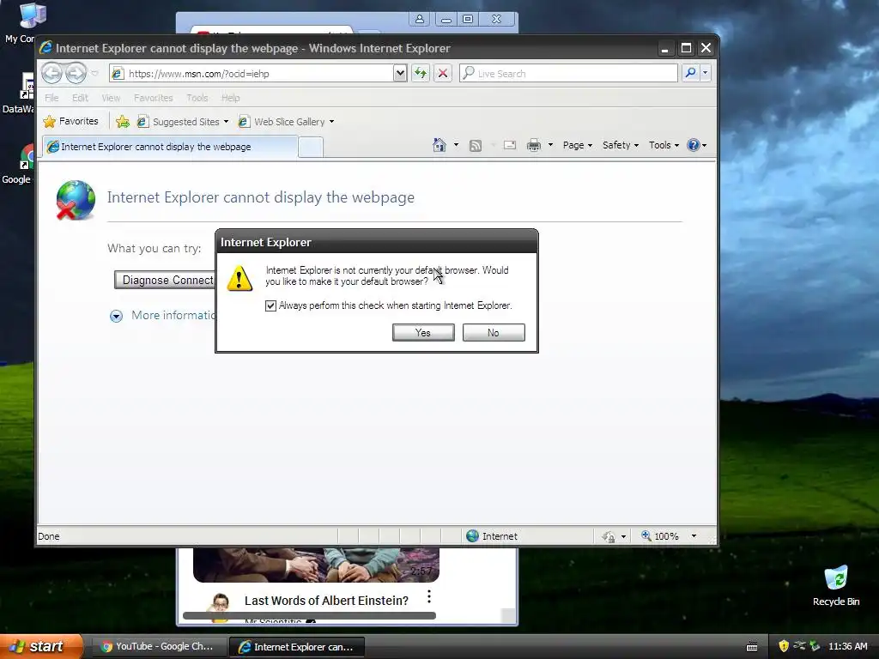Image resolution: width=879 pixels, height=659 pixels.
Task: Click the magnifier Search button
Action: [x=691, y=73]
